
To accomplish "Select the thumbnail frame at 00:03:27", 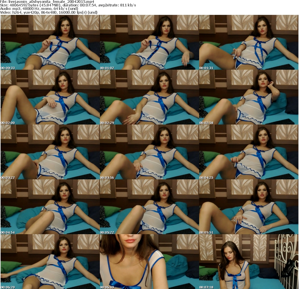I will 50,152.
